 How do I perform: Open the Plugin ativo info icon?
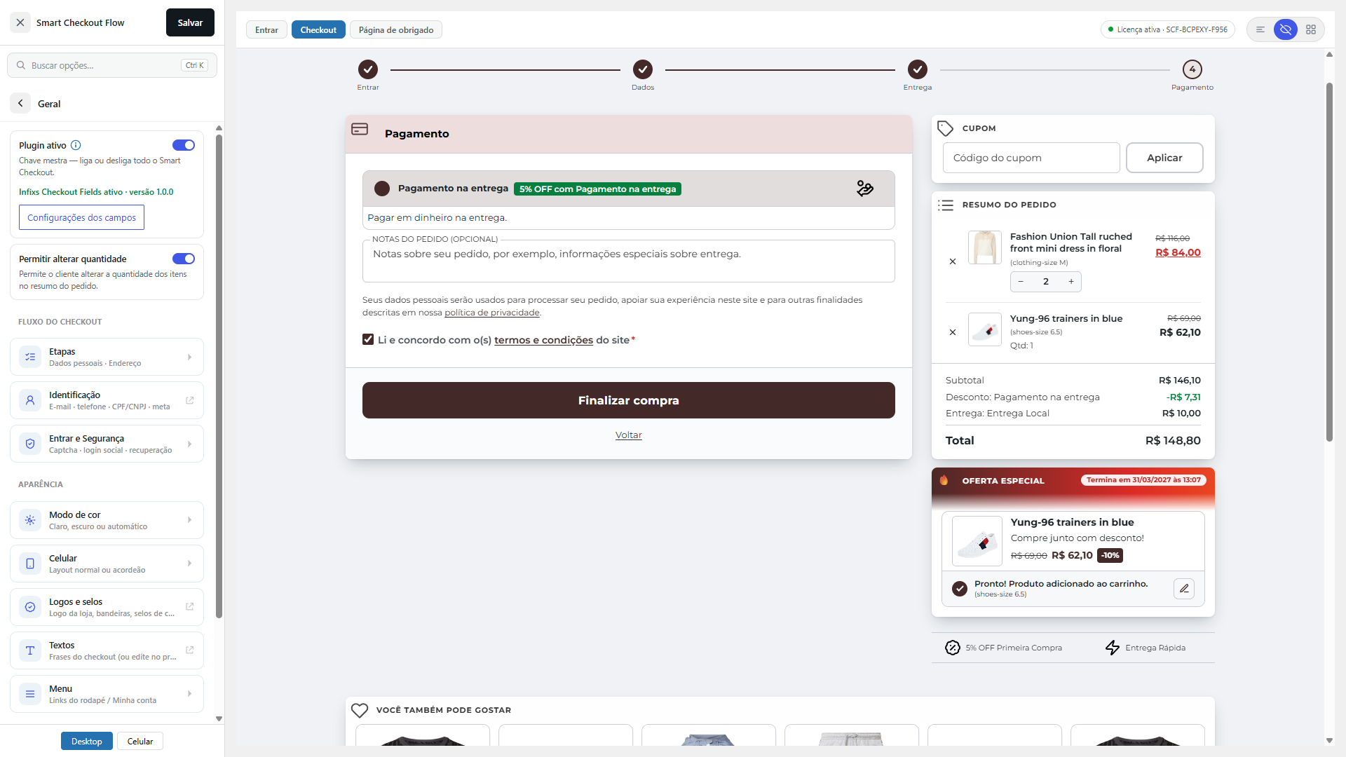pos(76,145)
